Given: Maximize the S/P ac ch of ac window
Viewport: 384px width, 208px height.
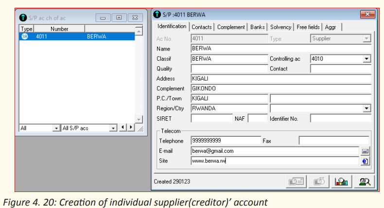Looking at the screenshot, I should pos(119,17).
